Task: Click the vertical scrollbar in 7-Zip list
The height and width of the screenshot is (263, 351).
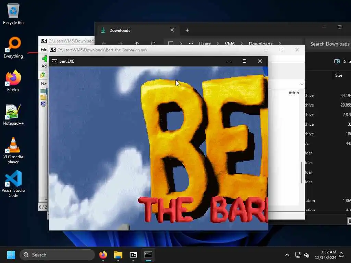Action: point(302,172)
